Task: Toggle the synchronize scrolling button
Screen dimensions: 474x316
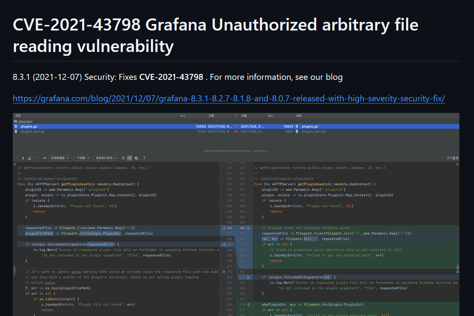Action: coord(129,158)
